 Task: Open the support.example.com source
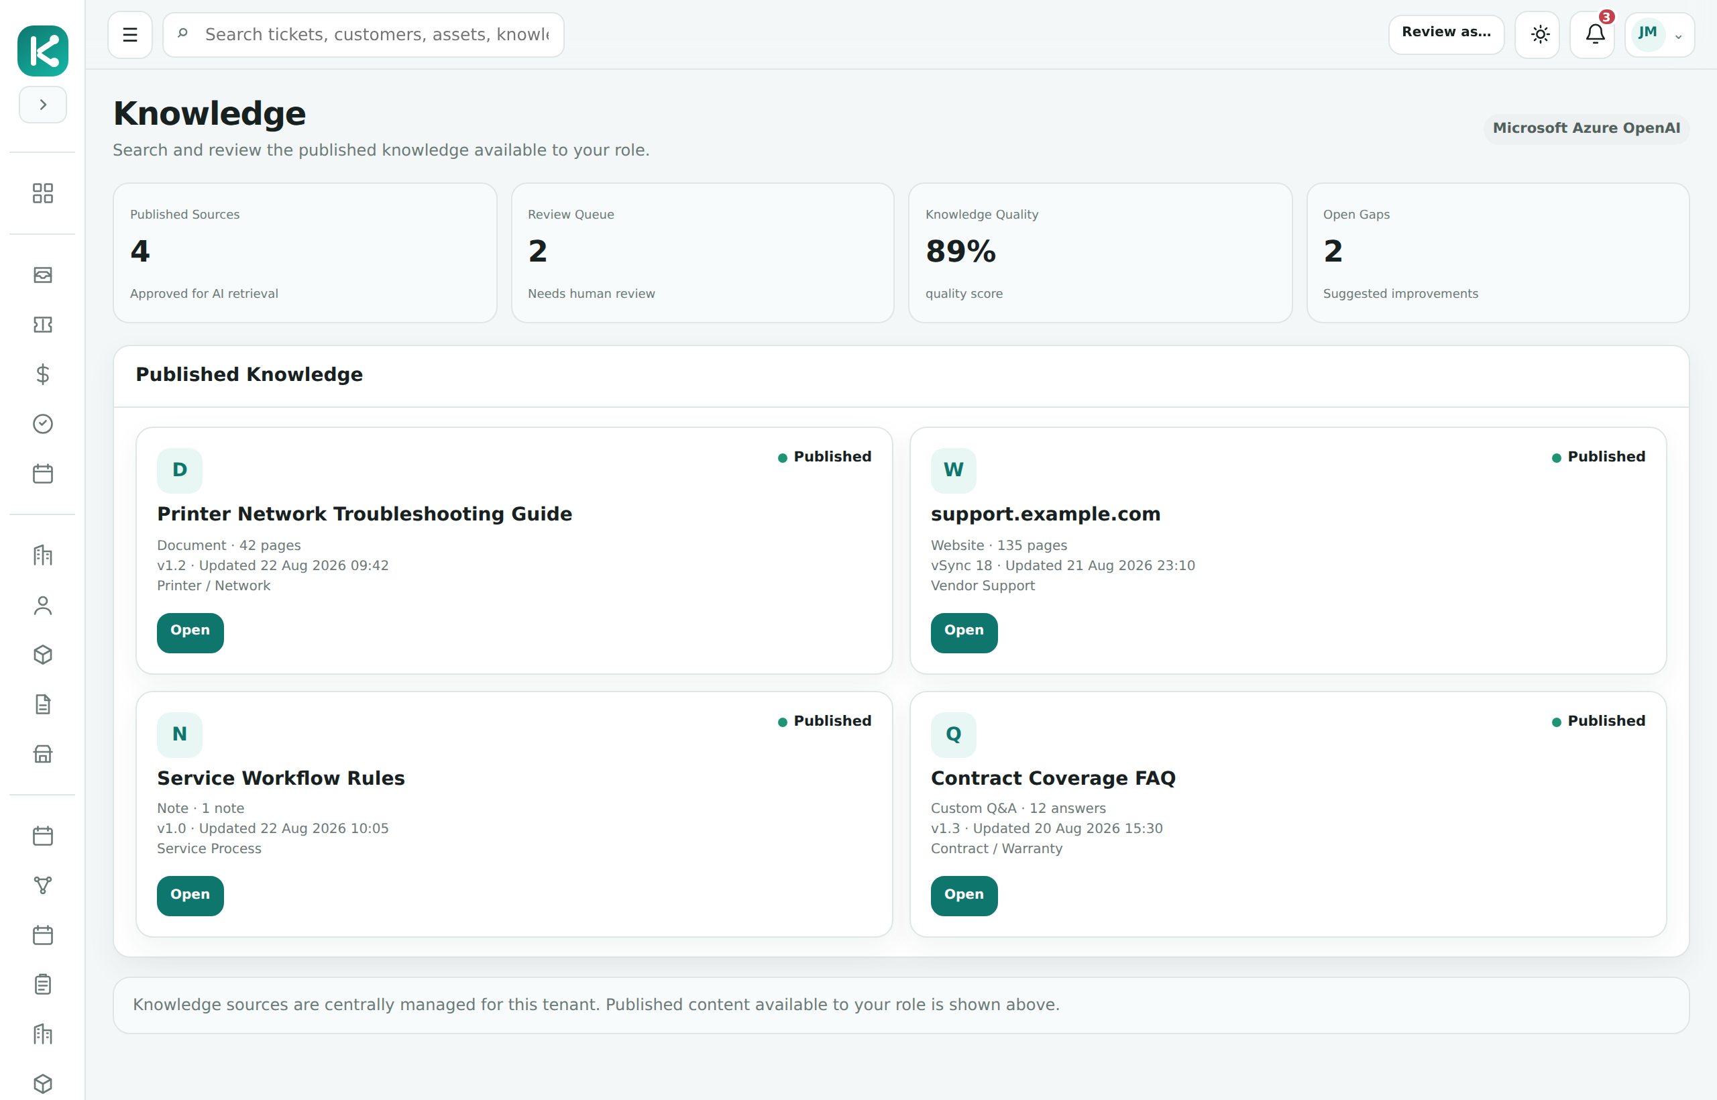click(x=964, y=632)
